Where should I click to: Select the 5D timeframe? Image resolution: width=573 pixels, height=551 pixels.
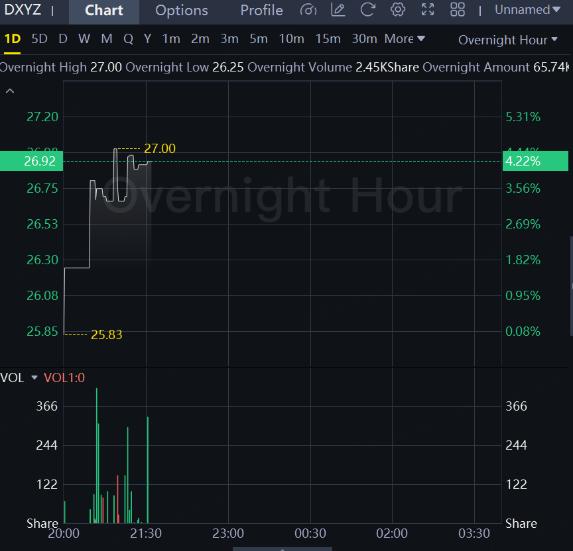tap(40, 39)
